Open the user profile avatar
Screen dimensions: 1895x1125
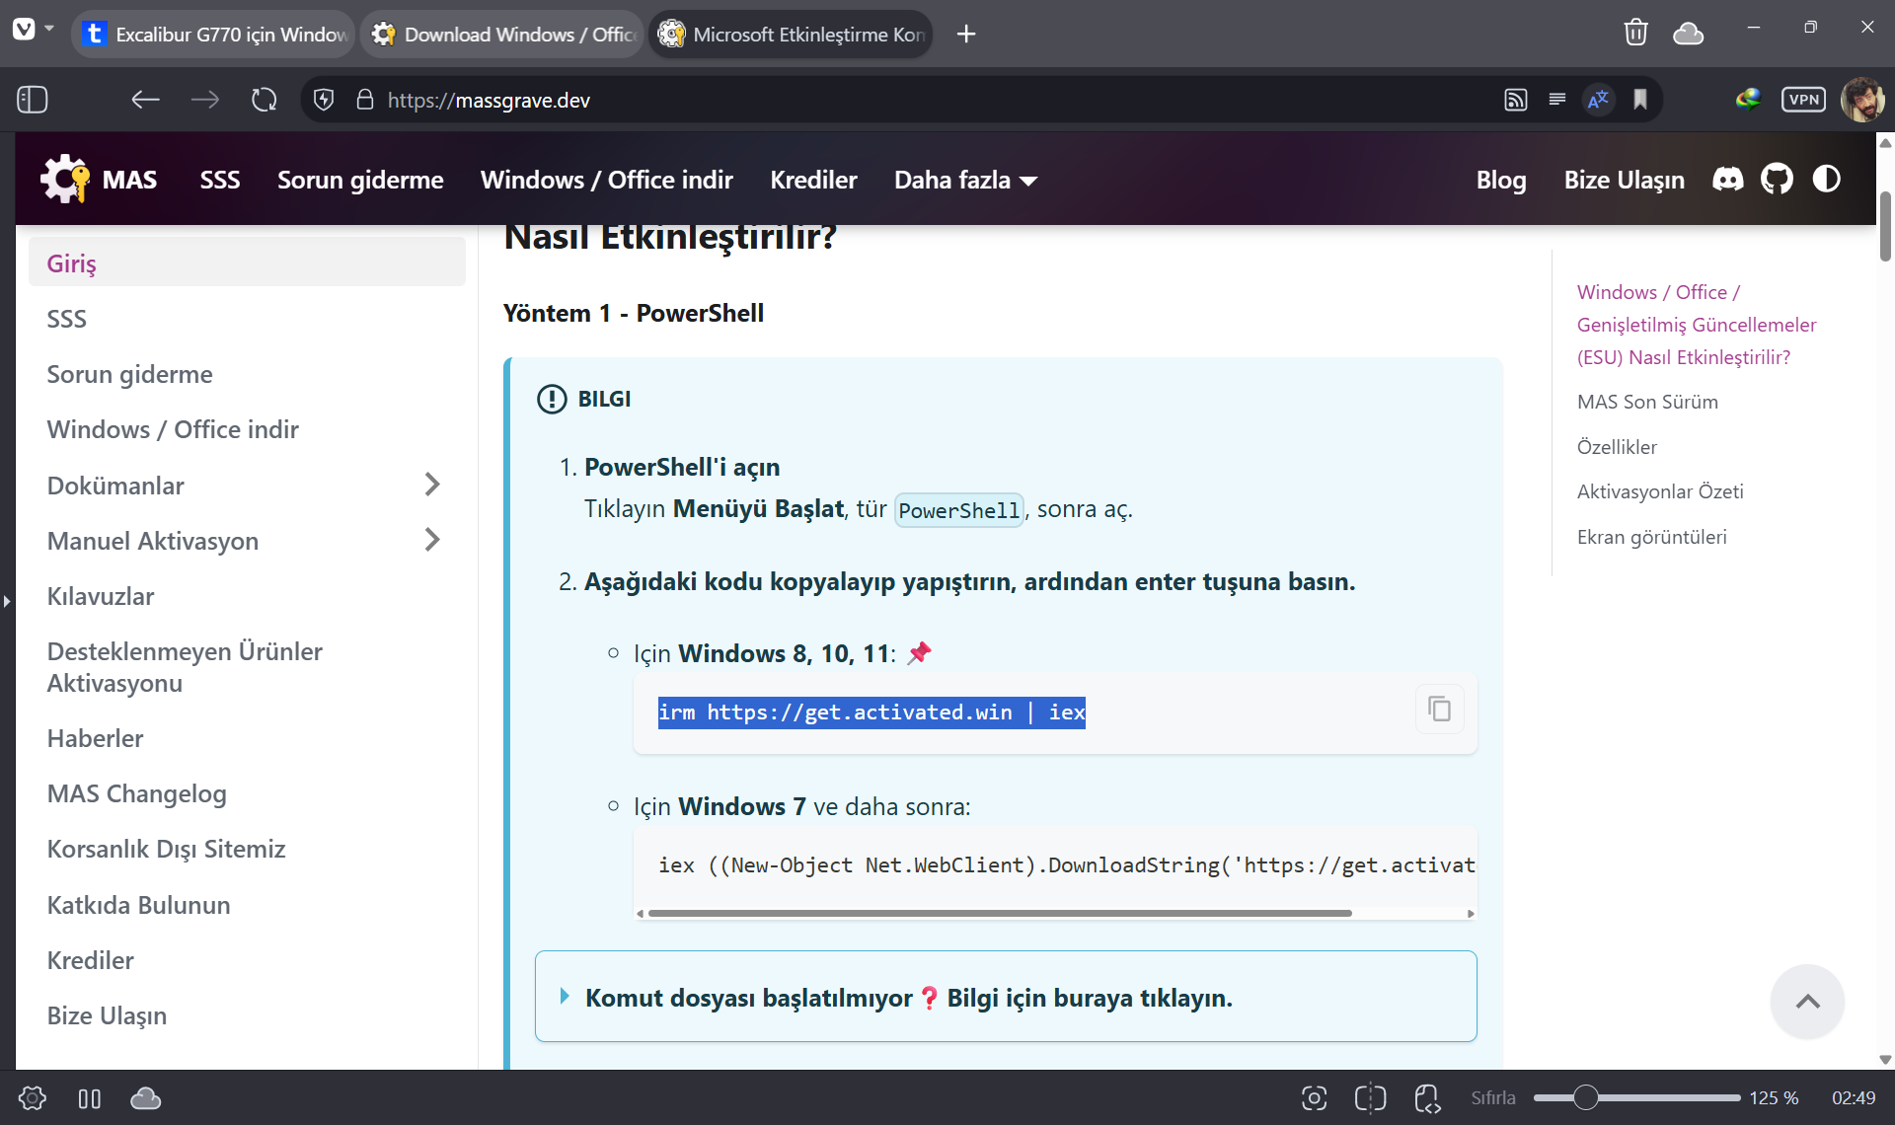pyautogui.click(x=1862, y=100)
